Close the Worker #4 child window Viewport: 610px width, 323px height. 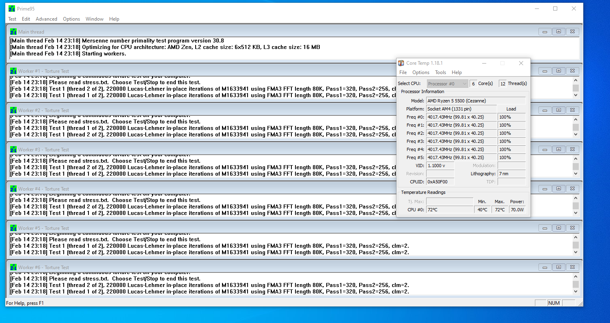click(572, 189)
